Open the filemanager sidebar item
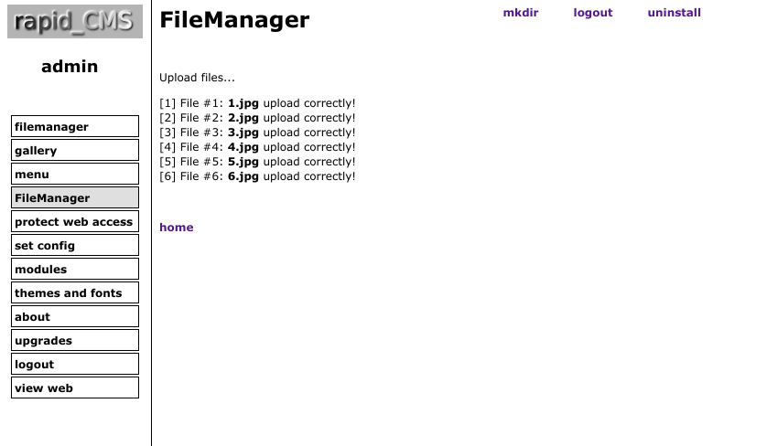Viewport: 767px width, 446px height. tap(75, 126)
